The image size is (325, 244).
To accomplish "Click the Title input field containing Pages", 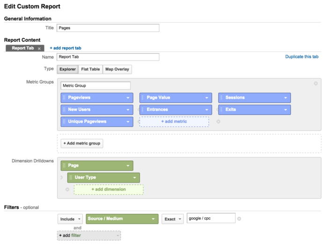I will [x=108, y=28].
